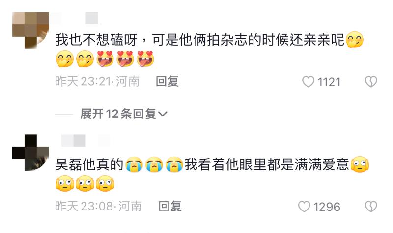
Task: Tap the second commenter's blurred username
Action: coord(85,140)
